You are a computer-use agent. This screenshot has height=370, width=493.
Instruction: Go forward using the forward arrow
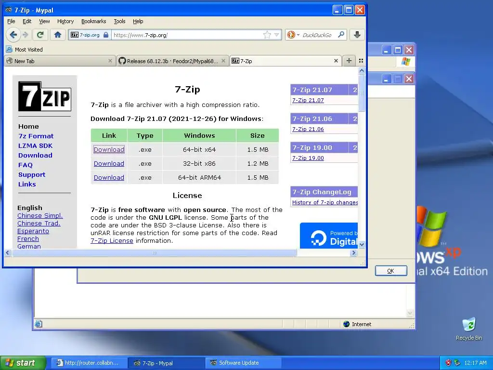(26, 35)
